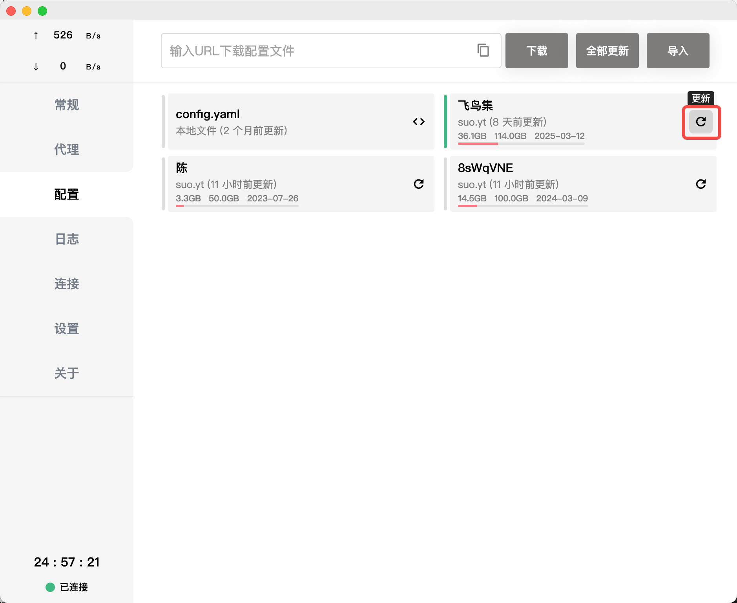This screenshot has height=603, width=737.
Task: Click the 全部更新 button
Action: 607,51
